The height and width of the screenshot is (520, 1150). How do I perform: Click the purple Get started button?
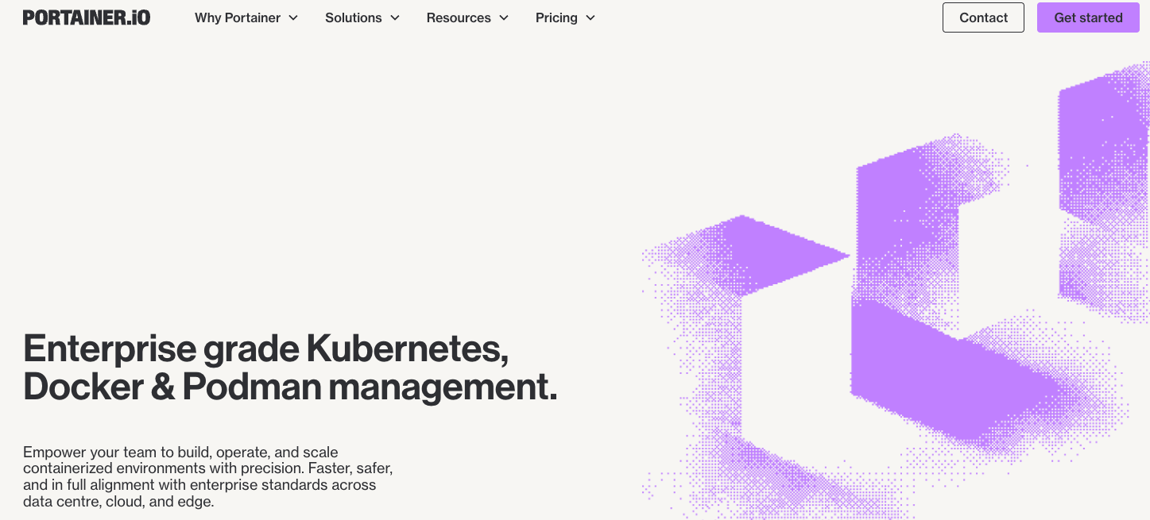[x=1087, y=17]
